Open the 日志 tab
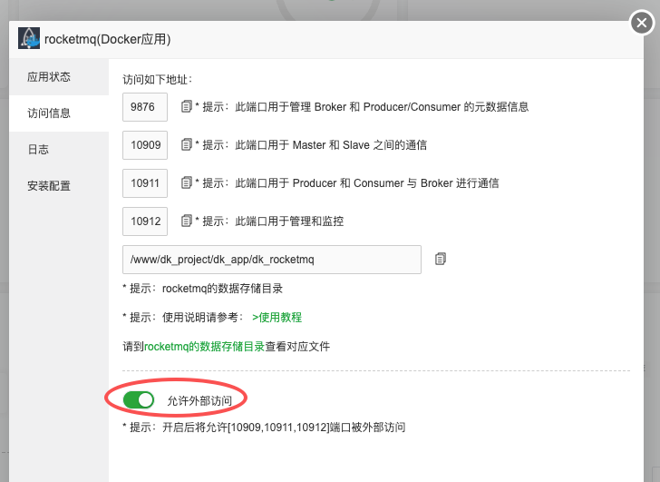This screenshot has width=660, height=482. [x=38, y=150]
